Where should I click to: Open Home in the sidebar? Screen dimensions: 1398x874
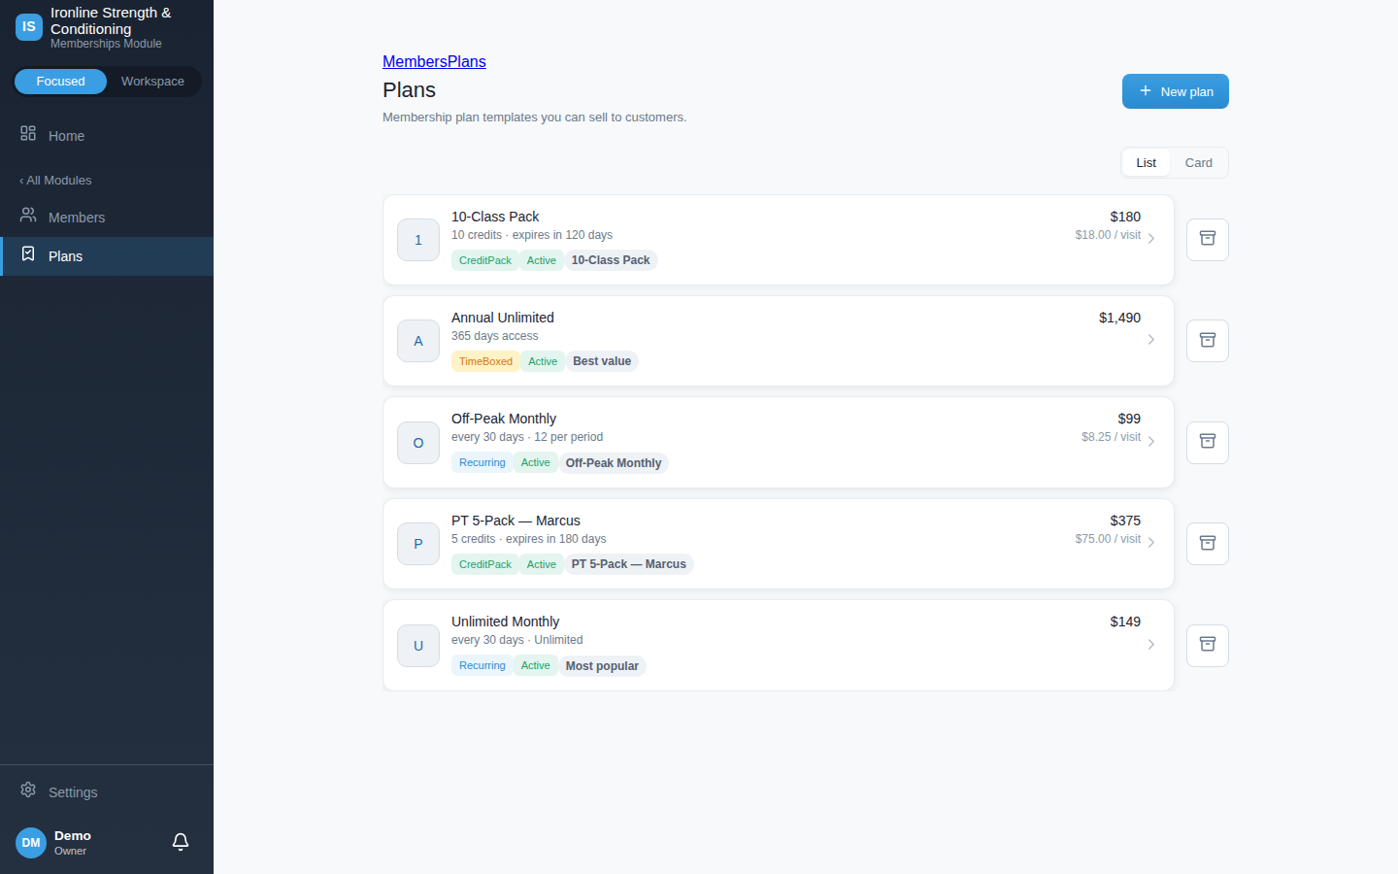pos(107,136)
